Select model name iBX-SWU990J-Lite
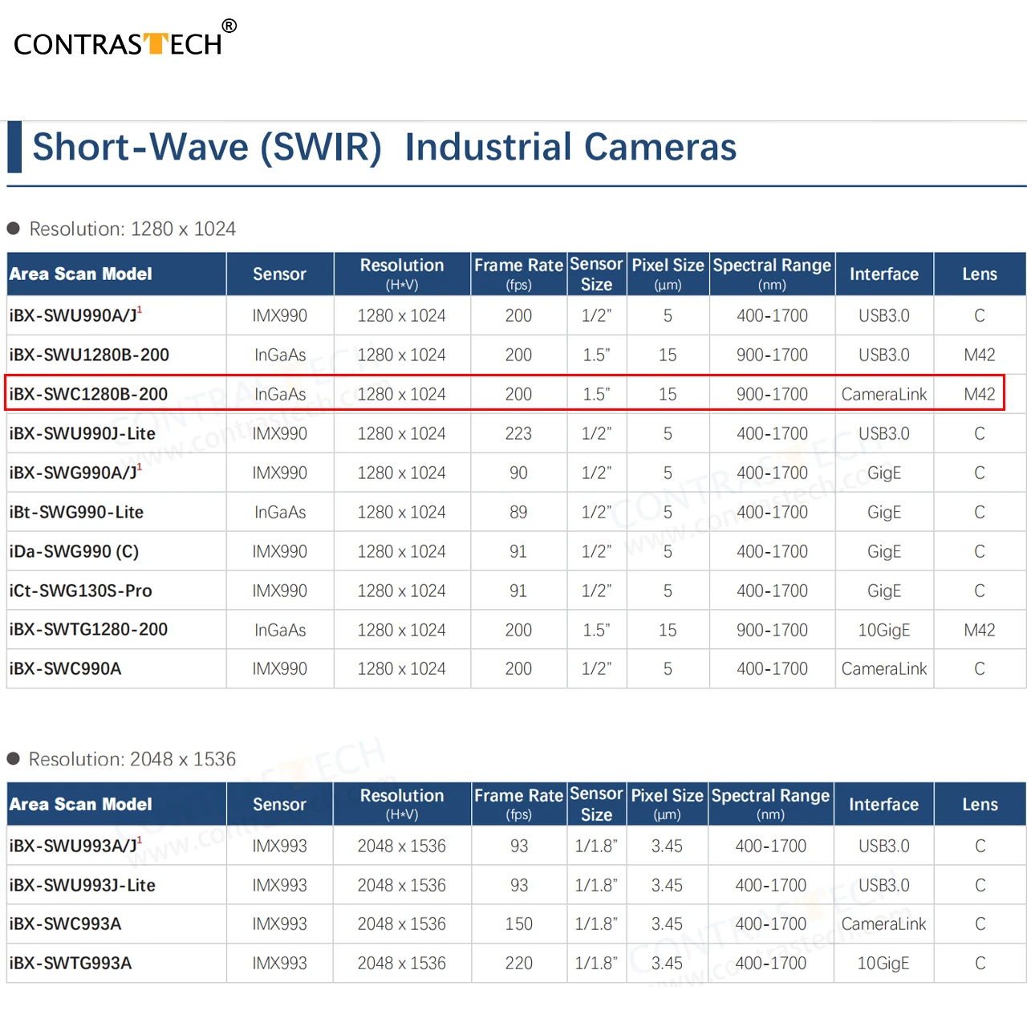1027x1027 pixels. [x=82, y=433]
